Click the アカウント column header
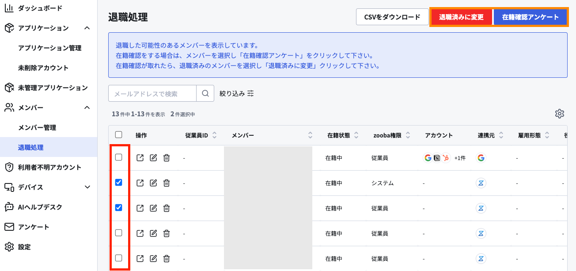The width and height of the screenshot is (576, 271). pos(439,135)
